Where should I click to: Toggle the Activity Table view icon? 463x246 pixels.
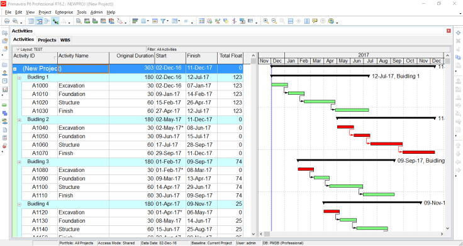pyautogui.click(x=31, y=21)
